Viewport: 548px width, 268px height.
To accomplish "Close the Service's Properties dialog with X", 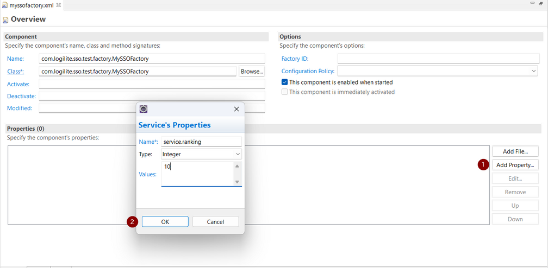I will pyautogui.click(x=236, y=109).
